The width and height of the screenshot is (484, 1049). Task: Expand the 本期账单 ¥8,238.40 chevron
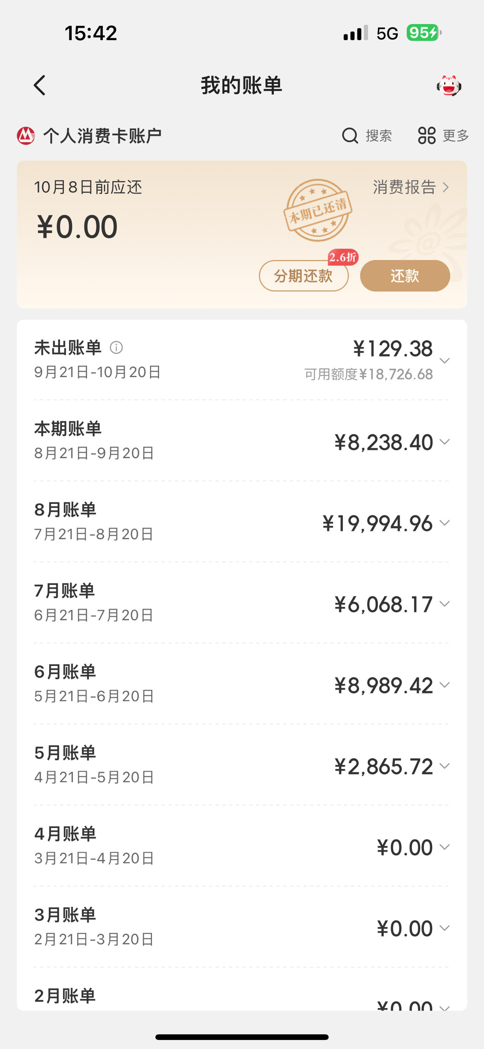(x=445, y=442)
